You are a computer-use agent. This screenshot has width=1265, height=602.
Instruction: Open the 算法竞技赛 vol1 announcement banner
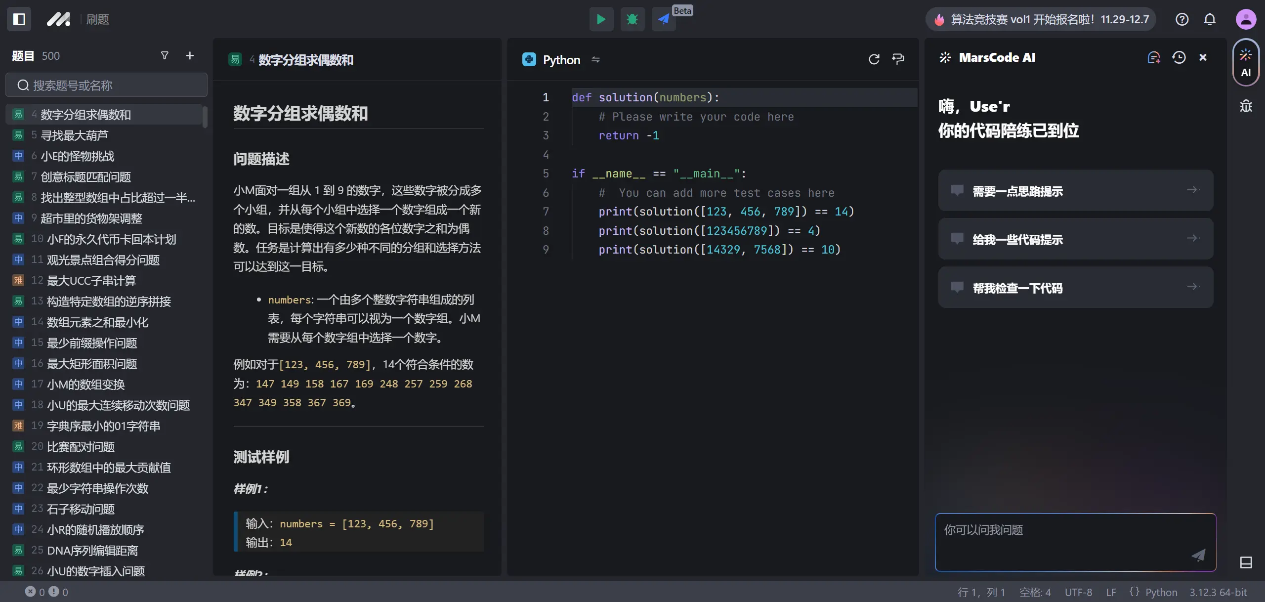[x=1041, y=19]
